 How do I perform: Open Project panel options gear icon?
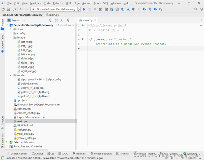(69, 20)
